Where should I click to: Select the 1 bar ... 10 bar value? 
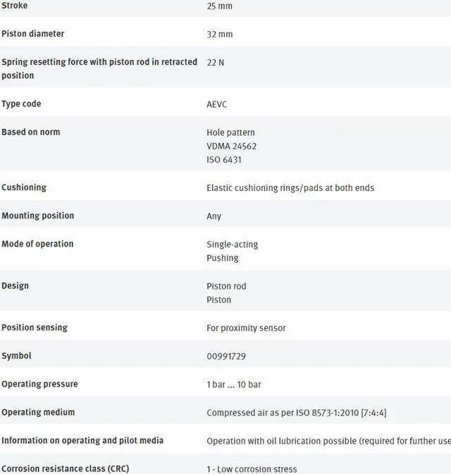pos(233,385)
